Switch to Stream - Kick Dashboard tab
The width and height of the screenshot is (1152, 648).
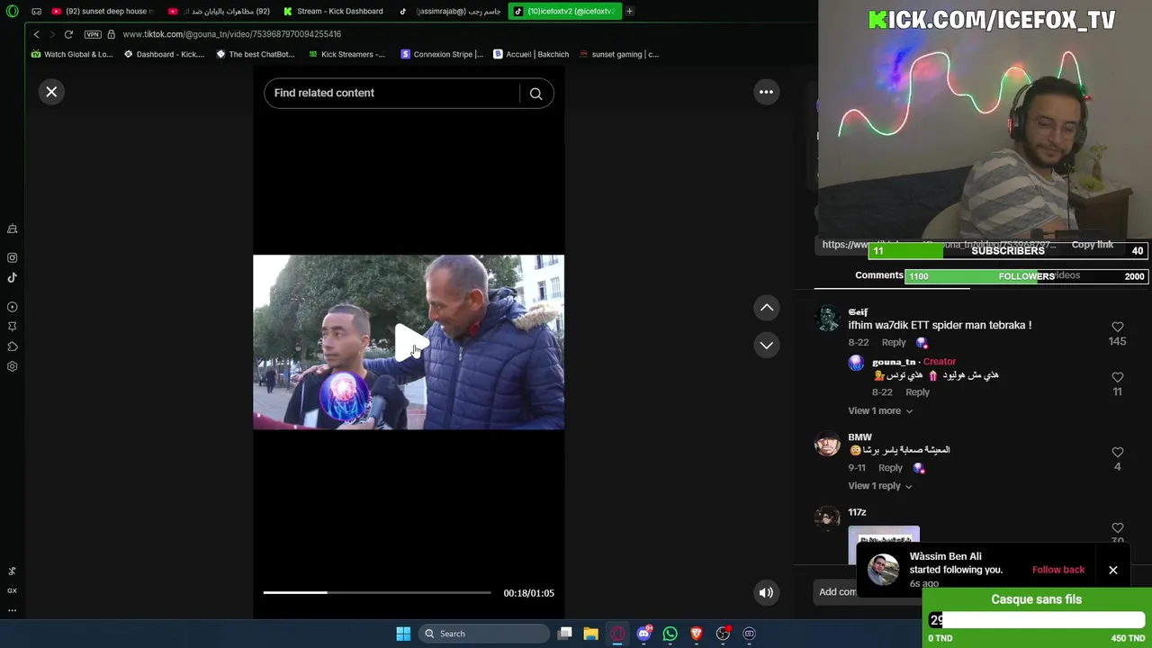click(334, 11)
